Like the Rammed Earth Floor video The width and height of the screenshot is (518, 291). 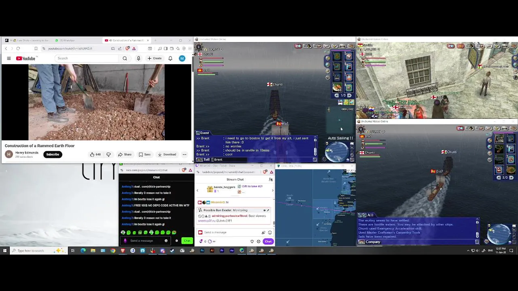(95, 154)
